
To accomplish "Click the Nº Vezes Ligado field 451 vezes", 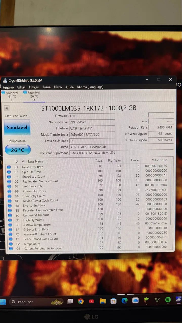I will (161, 134).
